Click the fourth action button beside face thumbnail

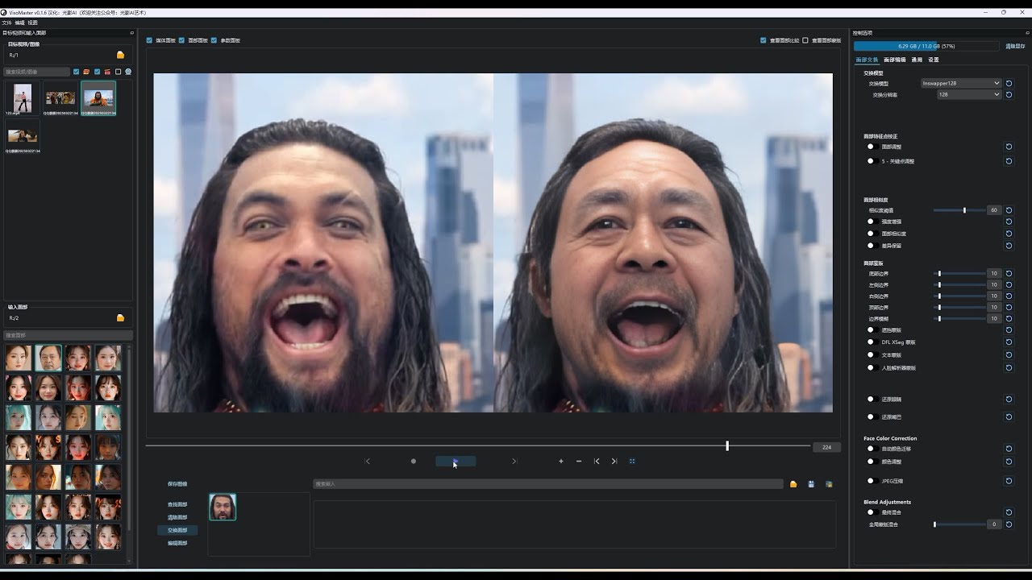(177, 543)
